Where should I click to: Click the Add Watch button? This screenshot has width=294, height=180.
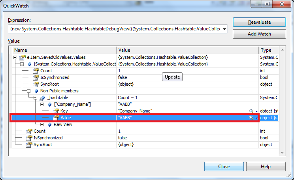(259, 34)
